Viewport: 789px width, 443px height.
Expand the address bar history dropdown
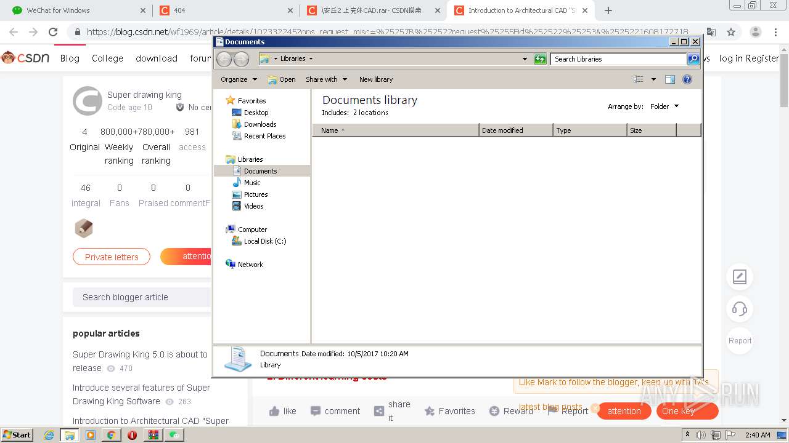pos(525,59)
